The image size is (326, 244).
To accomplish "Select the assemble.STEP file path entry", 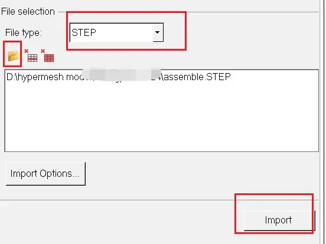I will tap(119, 77).
